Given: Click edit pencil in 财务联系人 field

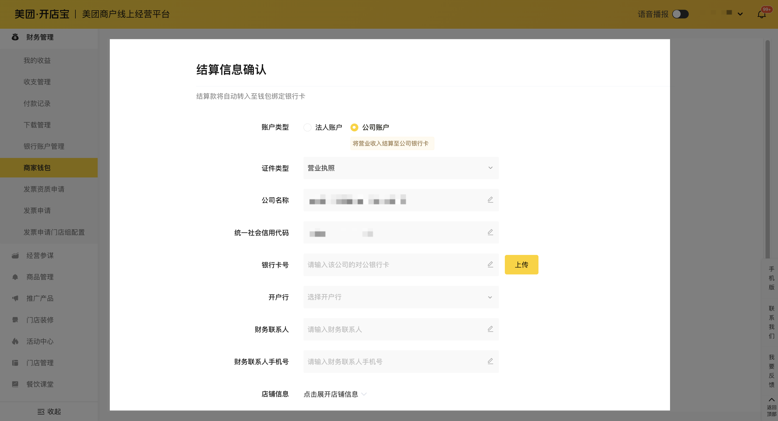Looking at the screenshot, I should click(490, 329).
